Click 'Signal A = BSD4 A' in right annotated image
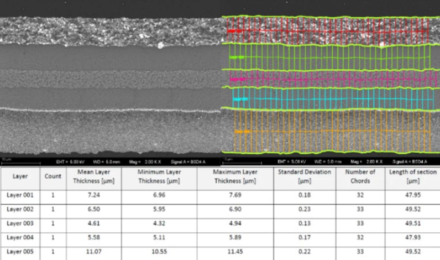Screen dimensions: 440x260 tap(410, 162)
